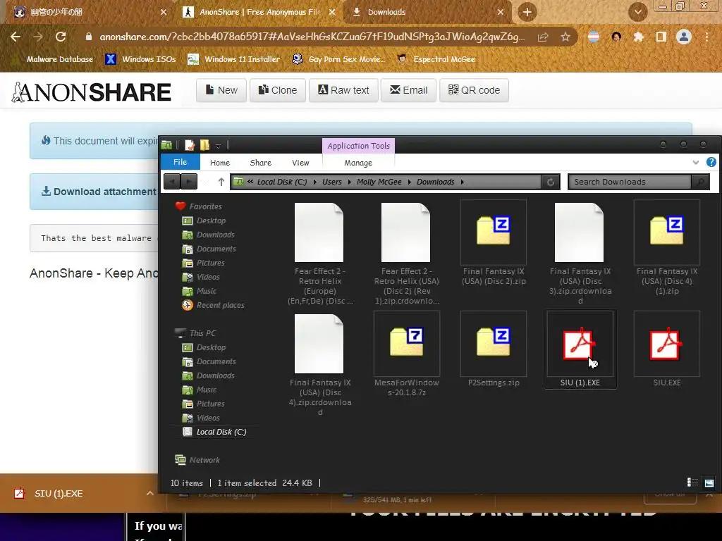
Task: Open the Chrome profile avatar
Action: (x=684, y=37)
